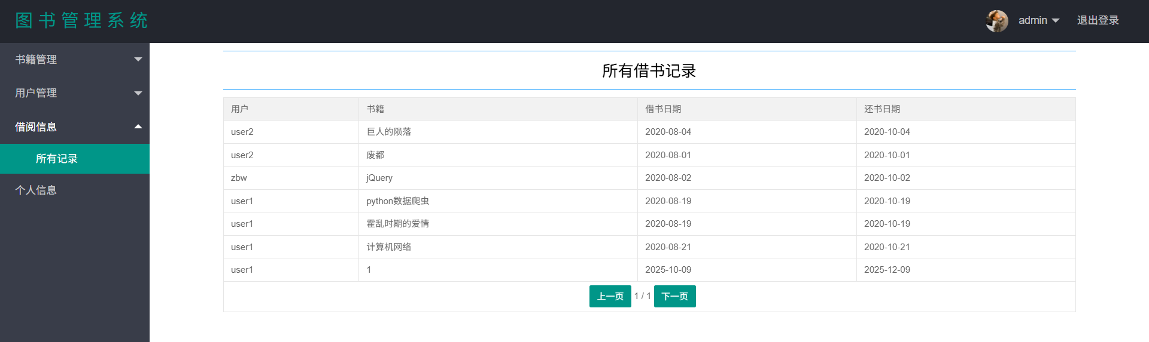
Task: Click the 所有借书记录 page heading
Action: (649, 71)
